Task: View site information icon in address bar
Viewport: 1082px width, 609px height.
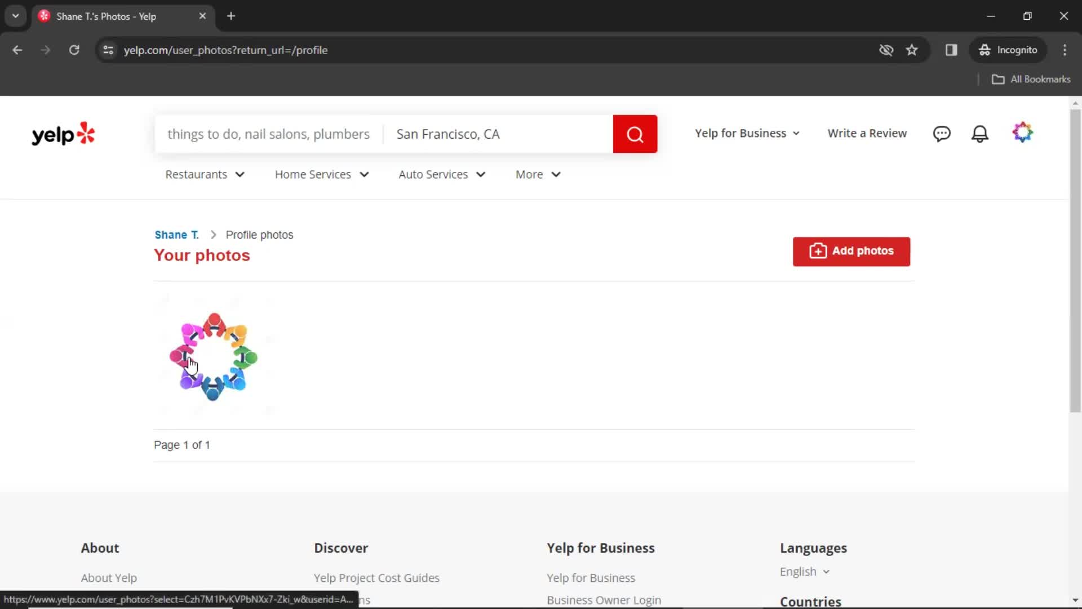Action: (108, 50)
